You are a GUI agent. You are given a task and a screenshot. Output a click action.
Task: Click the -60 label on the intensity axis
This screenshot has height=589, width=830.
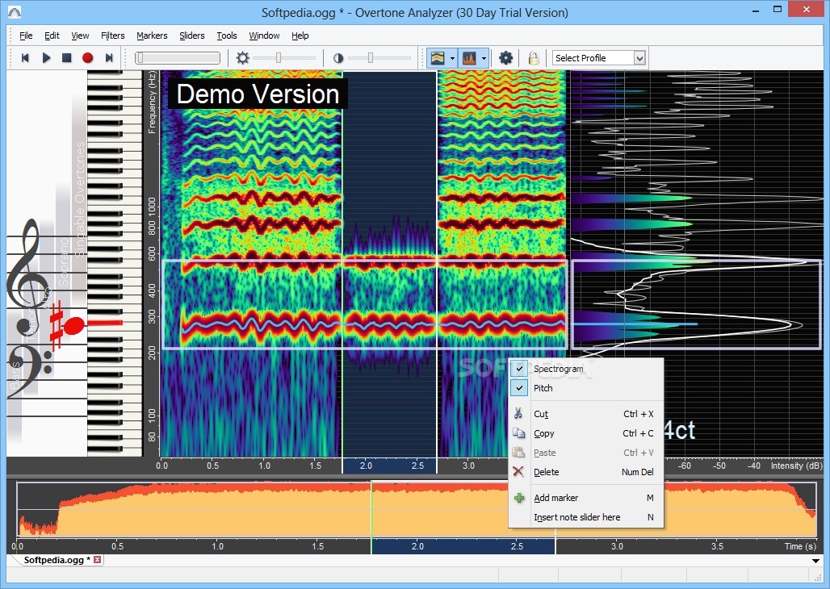685,466
